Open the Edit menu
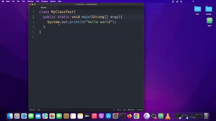The image size is (216, 121). click(18, 1)
